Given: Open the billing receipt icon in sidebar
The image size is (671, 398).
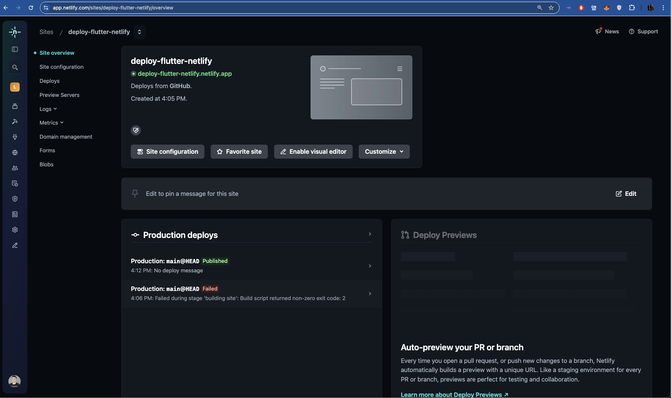Looking at the screenshot, I should (15, 214).
